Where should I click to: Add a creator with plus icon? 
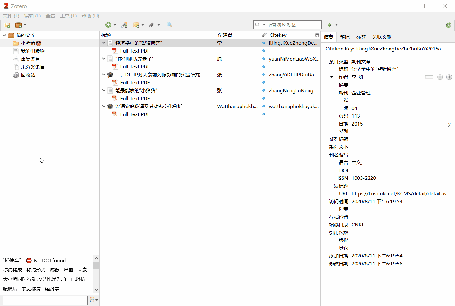click(x=449, y=77)
